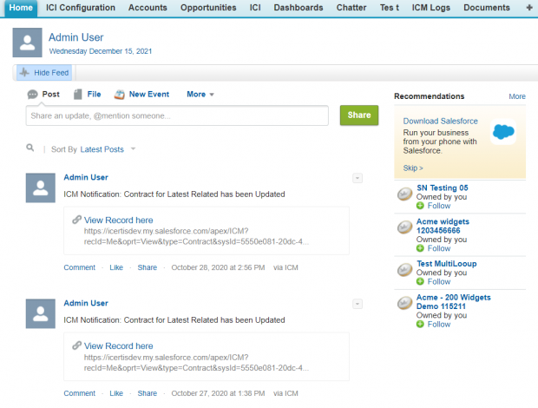Image resolution: width=538 pixels, height=408 pixels.
Task: Click the plus icon for all tabs
Action: coord(529,8)
